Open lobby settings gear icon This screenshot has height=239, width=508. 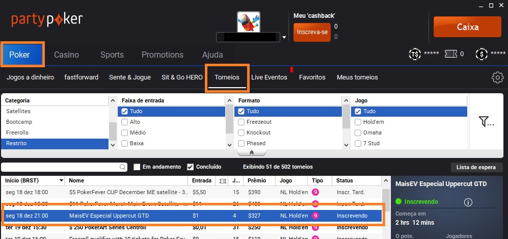[x=498, y=77]
